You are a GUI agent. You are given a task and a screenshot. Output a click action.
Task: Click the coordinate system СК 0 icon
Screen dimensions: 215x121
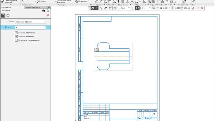click(119, 8)
